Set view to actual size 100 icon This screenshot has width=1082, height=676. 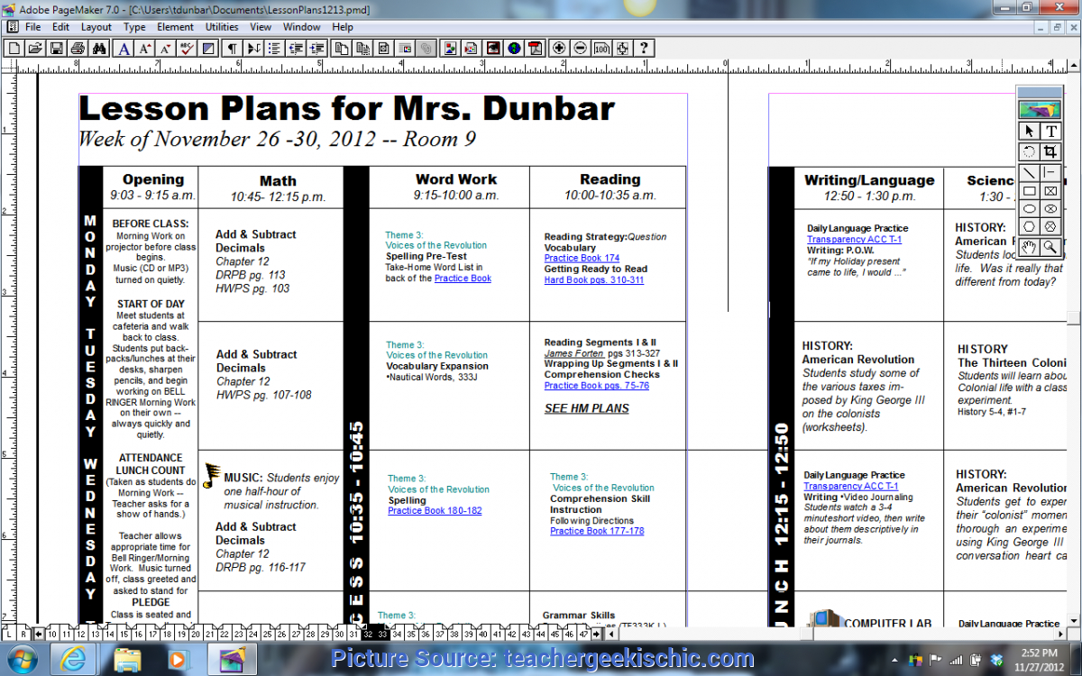[x=602, y=48]
